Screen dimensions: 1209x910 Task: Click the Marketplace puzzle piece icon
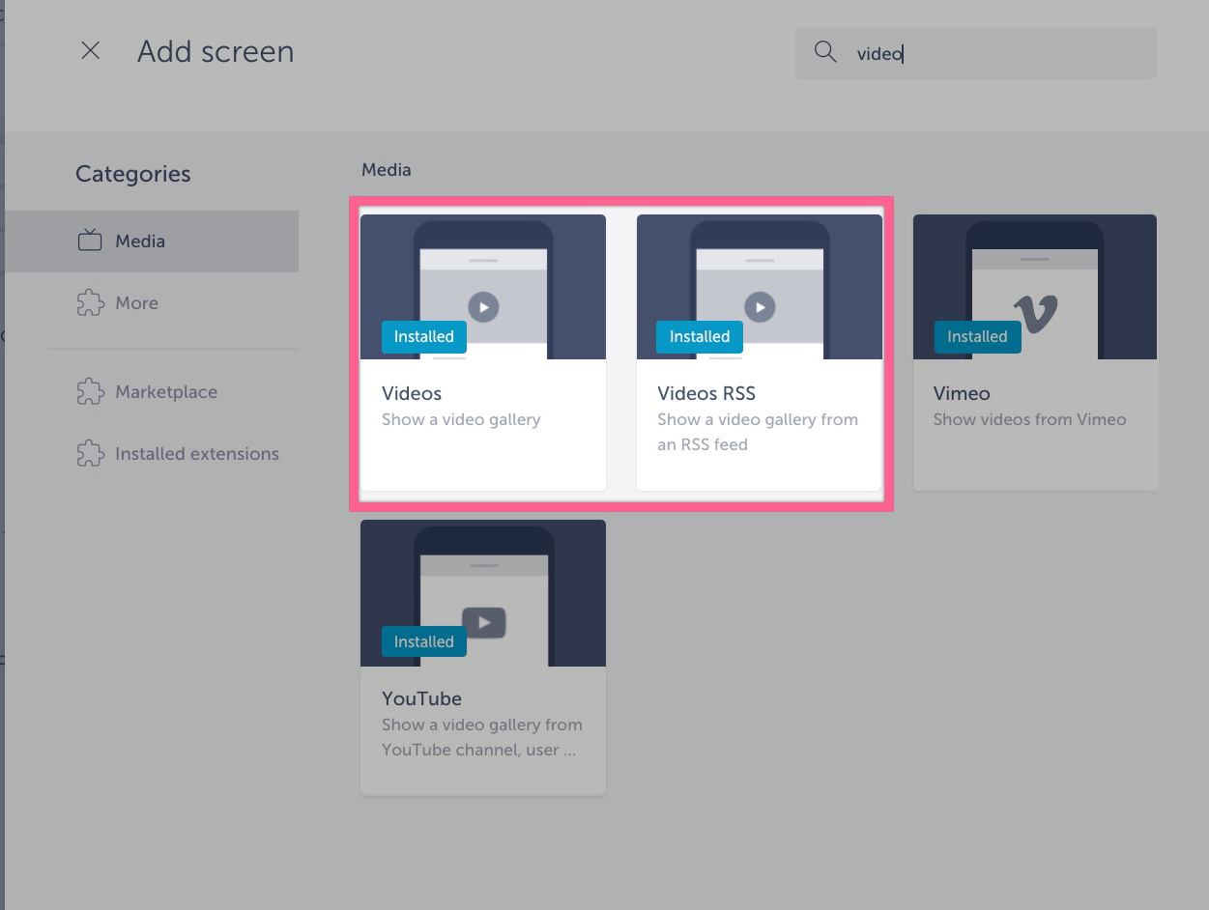pos(89,391)
